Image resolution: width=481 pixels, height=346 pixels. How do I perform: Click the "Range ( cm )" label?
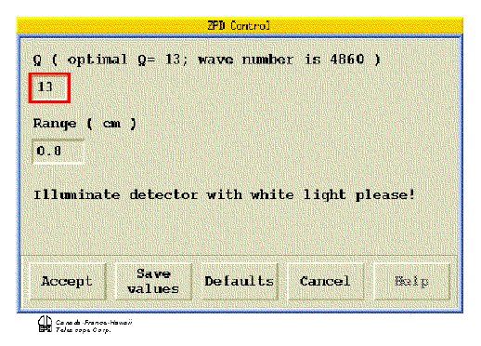(x=84, y=124)
